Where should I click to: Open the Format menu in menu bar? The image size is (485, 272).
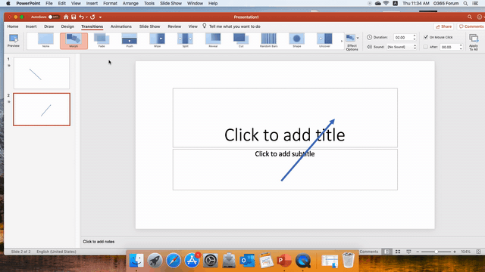(110, 3)
